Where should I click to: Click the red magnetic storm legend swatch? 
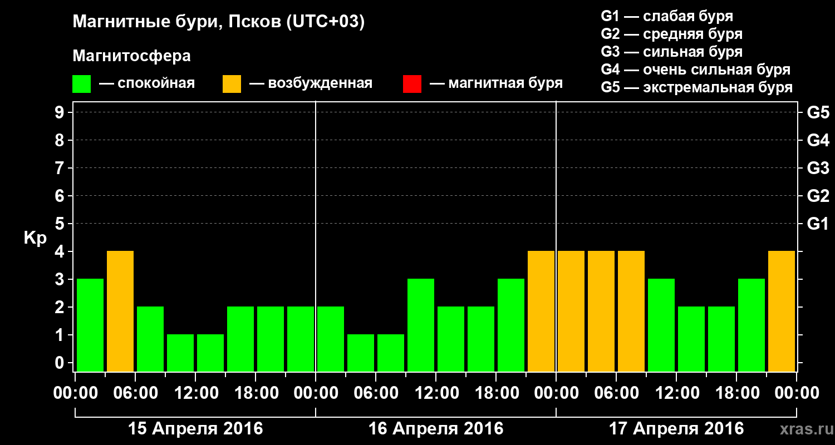pyautogui.click(x=412, y=84)
